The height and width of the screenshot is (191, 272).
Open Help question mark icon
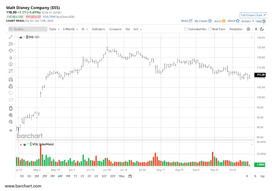point(264,21)
